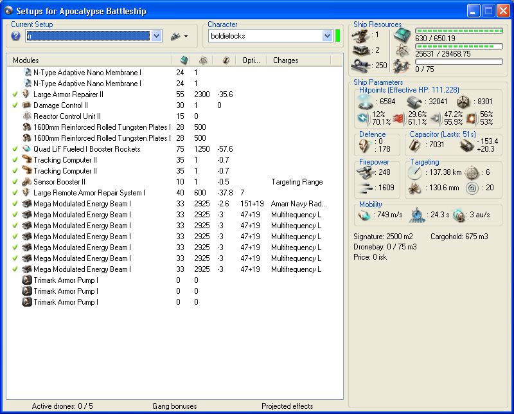Open the Active drones: 0 / 5 section
Screen dimensions: 514x414
click(62, 406)
